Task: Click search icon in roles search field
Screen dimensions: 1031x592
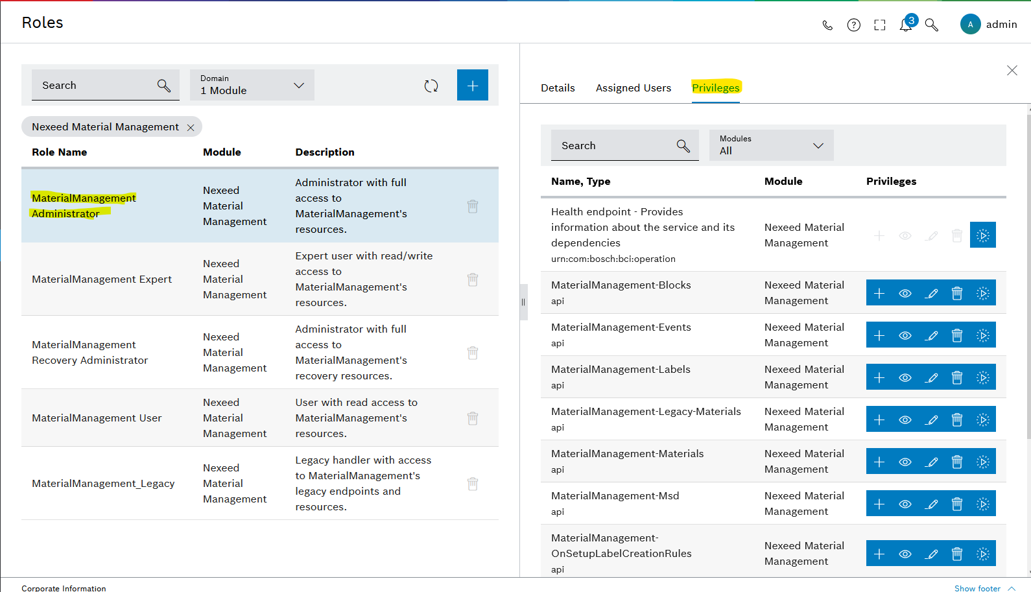Action: click(x=164, y=86)
